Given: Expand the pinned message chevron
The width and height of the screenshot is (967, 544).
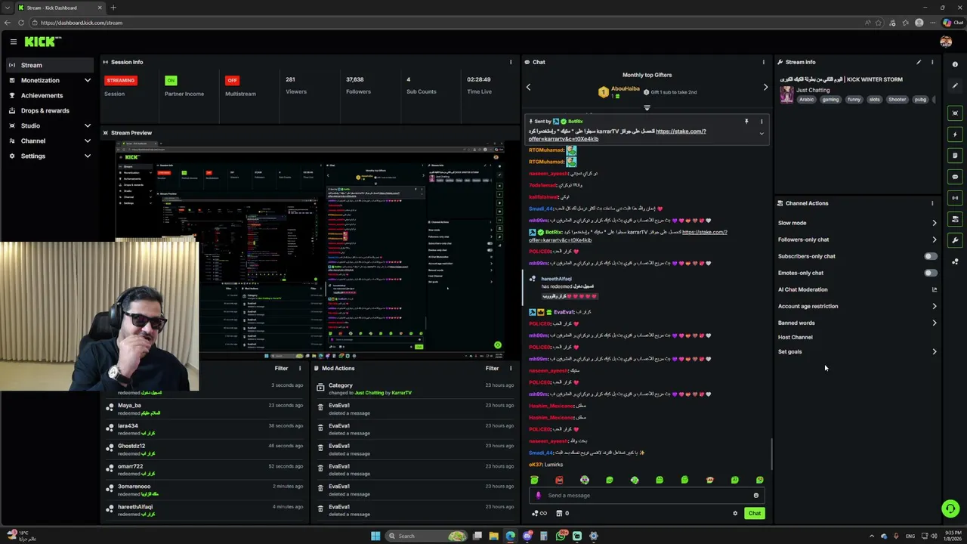Looking at the screenshot, I should [x=762, y=134].
